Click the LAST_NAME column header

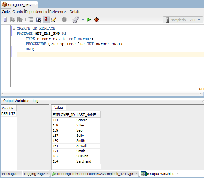click(88, 115)
